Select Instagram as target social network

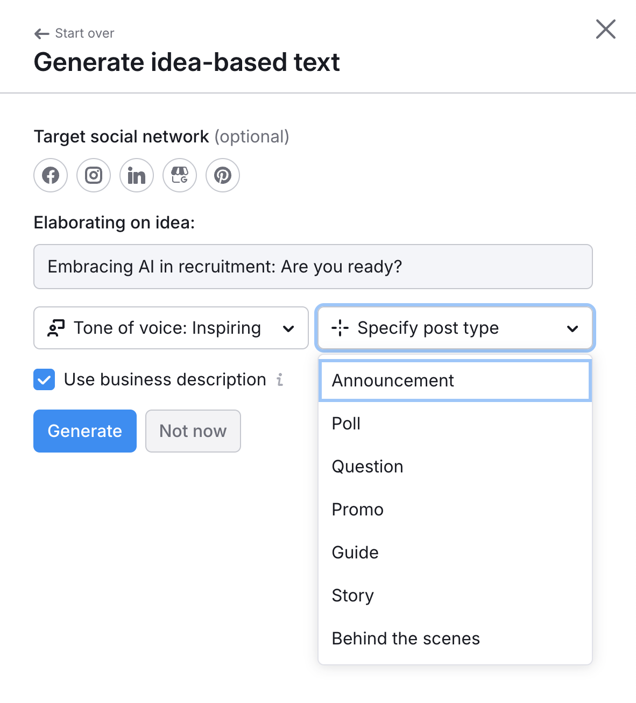(x=93, y=175)
